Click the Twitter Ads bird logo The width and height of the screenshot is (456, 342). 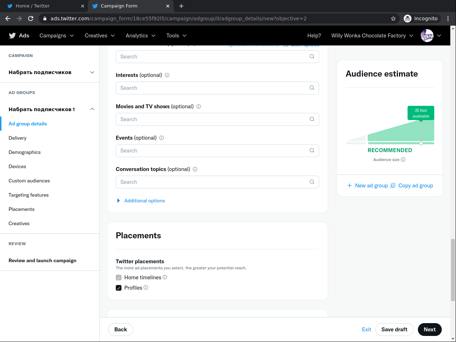tap(12, 36)
